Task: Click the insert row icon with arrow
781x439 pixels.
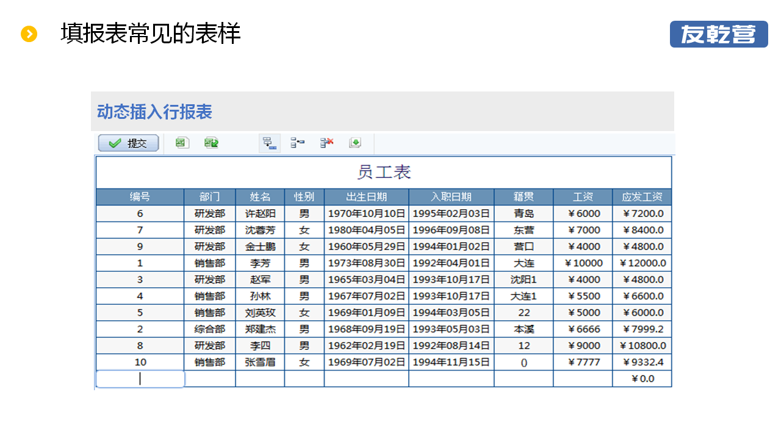Action: point(298,143)
